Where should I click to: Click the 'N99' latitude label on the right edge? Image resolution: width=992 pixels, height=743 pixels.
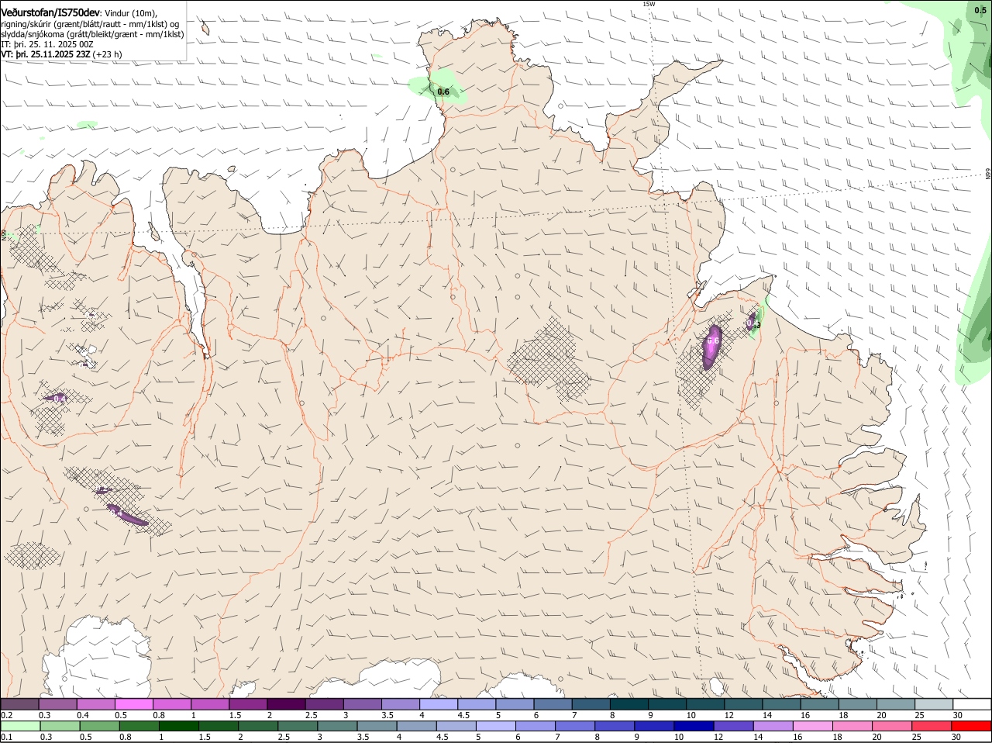(988, 175)
